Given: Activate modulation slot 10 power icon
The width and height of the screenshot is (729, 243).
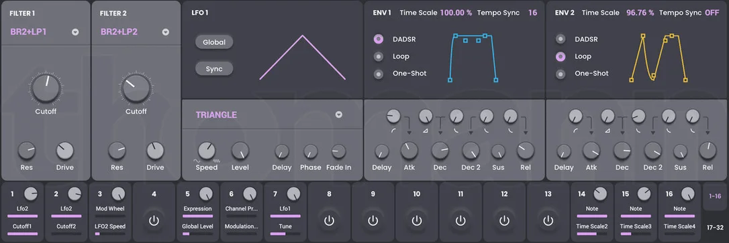Looking at the screenshot, I should (x=417, y=220).
